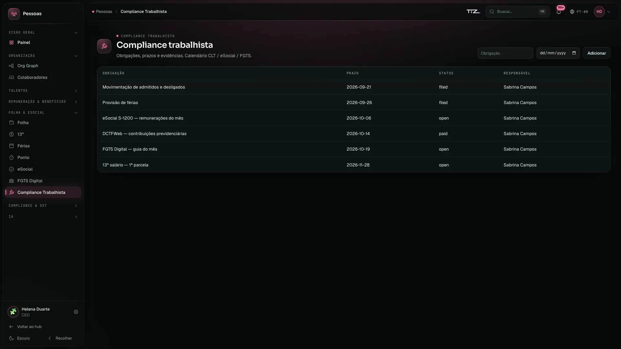Click Helena Duarte's avatar in sidebar
Screen dimensions: 621x349
point(13,312)
